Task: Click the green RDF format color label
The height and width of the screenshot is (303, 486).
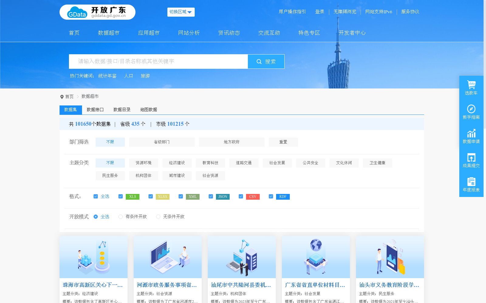Action: [x=282, y=196]
